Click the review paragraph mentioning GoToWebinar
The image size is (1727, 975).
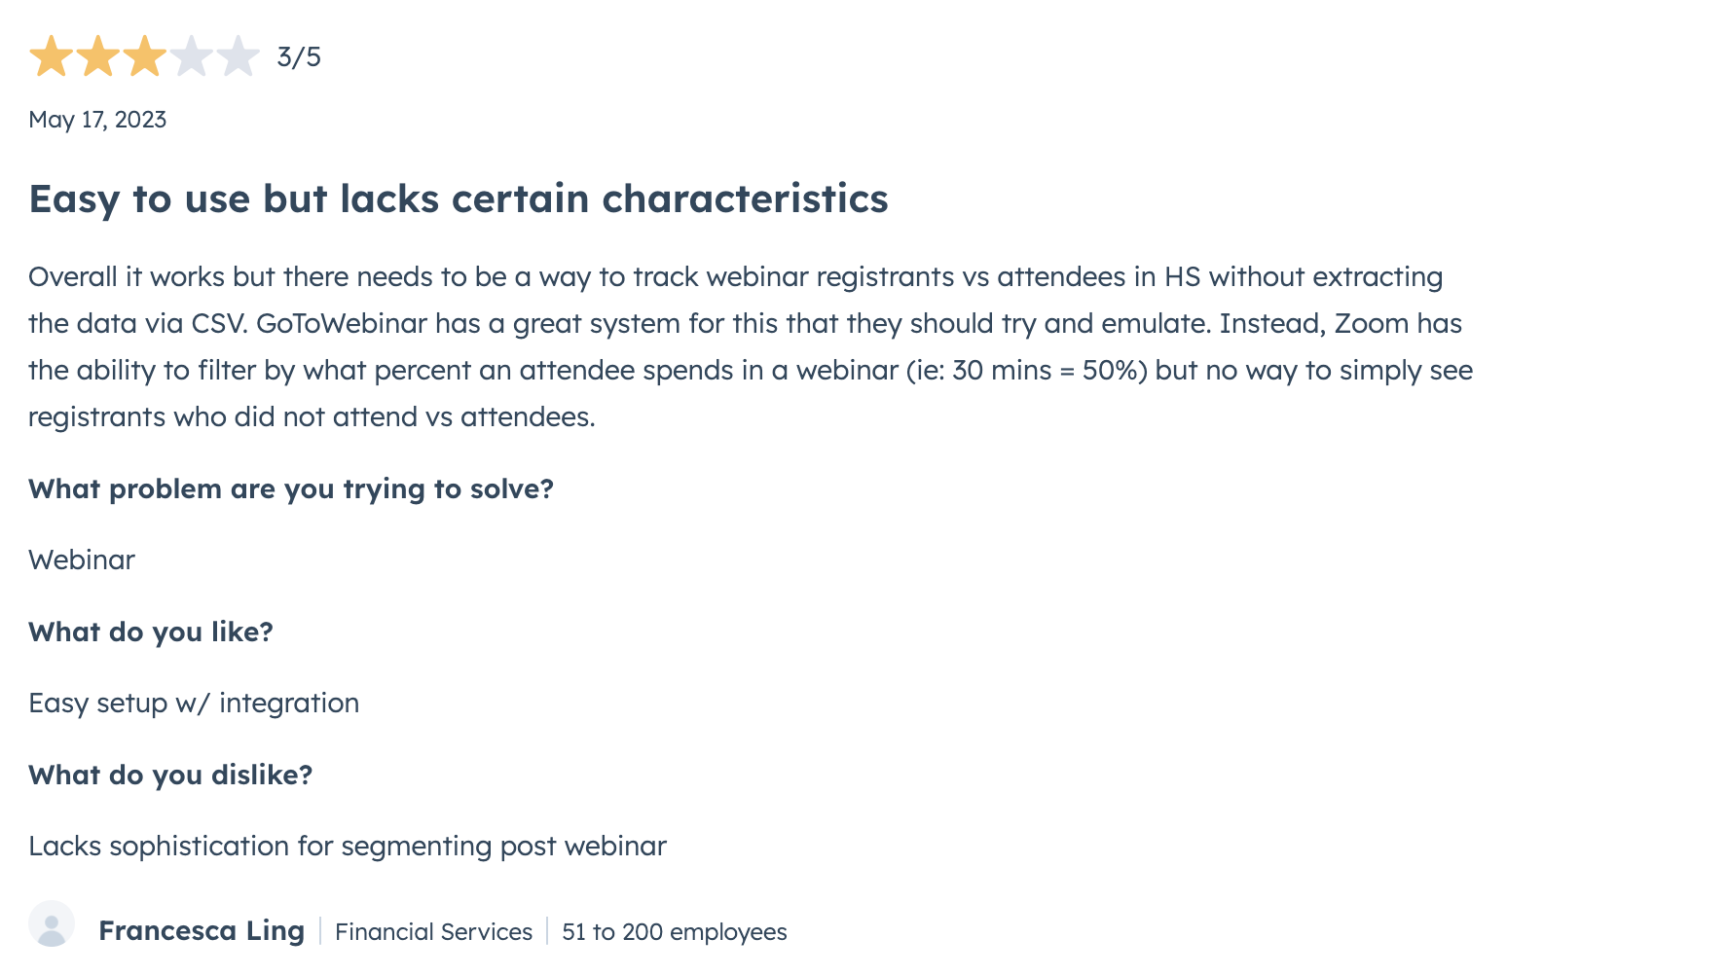(751, 347)
